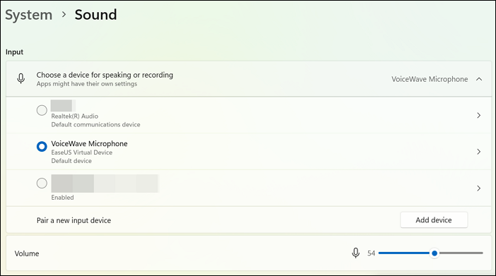Click VoiceWave Microphone device name
Screen dimensions: 496x276
89,143
